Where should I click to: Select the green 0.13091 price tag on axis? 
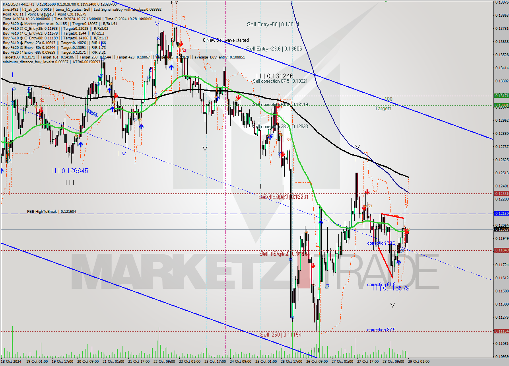[501, 105]
